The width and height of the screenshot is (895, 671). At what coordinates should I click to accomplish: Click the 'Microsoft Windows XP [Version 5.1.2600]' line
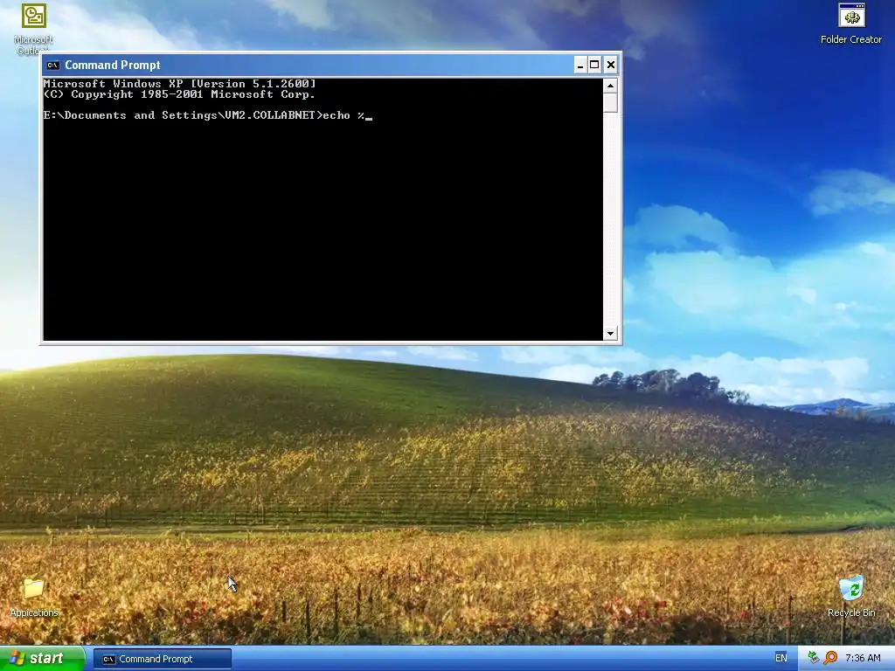179,84
